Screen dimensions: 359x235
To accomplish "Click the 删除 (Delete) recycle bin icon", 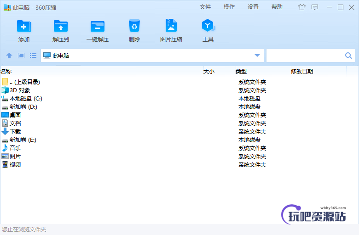I will pos(134,26).
